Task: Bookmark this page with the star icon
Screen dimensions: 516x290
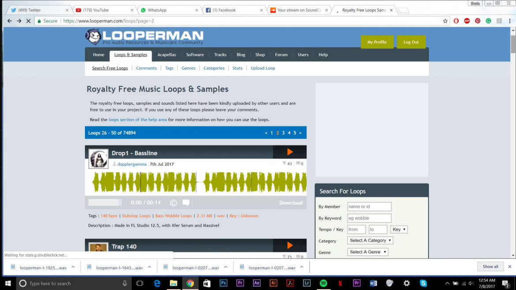Action: pos(445,21)
